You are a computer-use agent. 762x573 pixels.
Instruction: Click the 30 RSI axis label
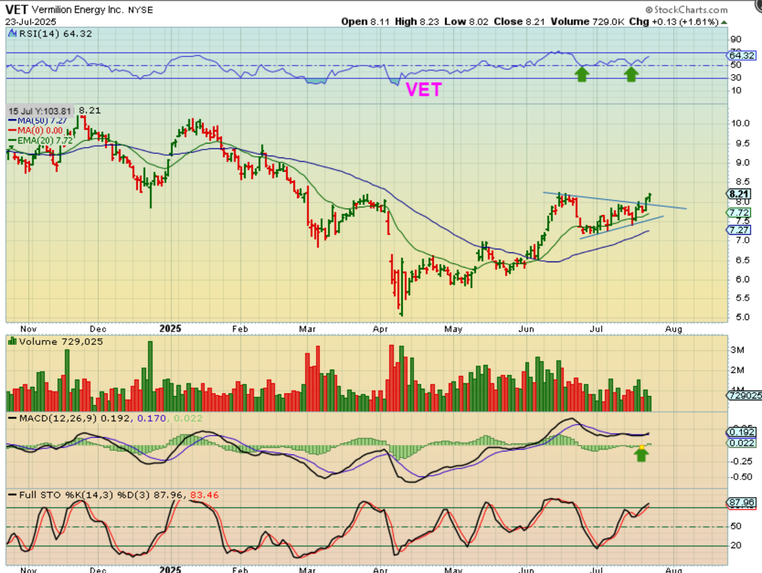click(x=736, y=77)
